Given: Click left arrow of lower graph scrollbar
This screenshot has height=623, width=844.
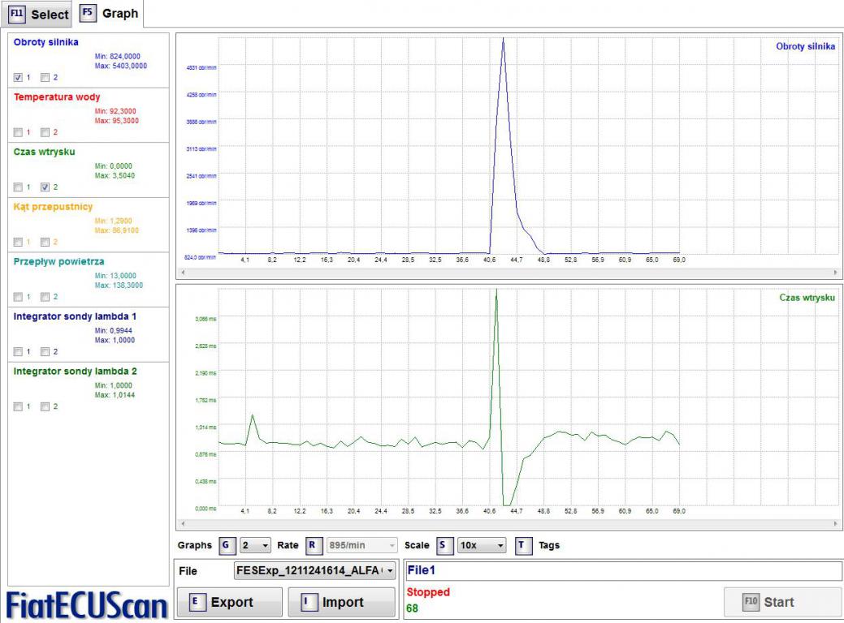Looking at the screenshot, I should coord(183,523).
